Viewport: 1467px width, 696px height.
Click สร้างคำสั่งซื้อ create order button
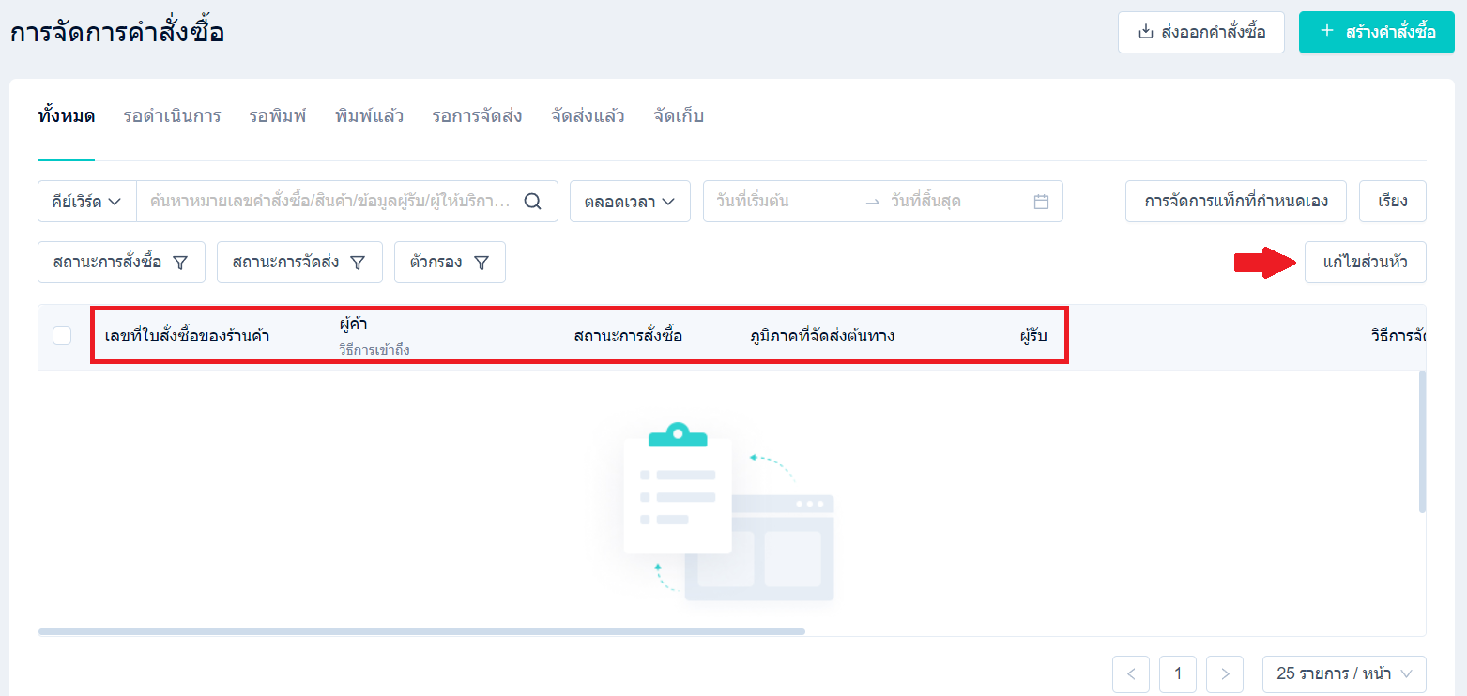(1377, 32)
